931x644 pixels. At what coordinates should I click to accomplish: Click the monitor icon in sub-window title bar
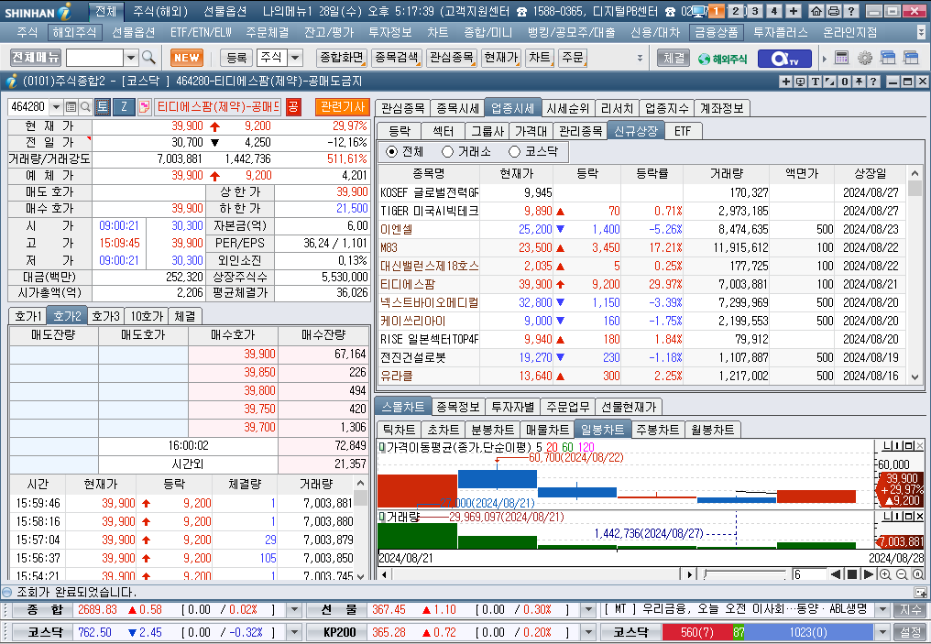pyautogui.click(x=800, y=82)
